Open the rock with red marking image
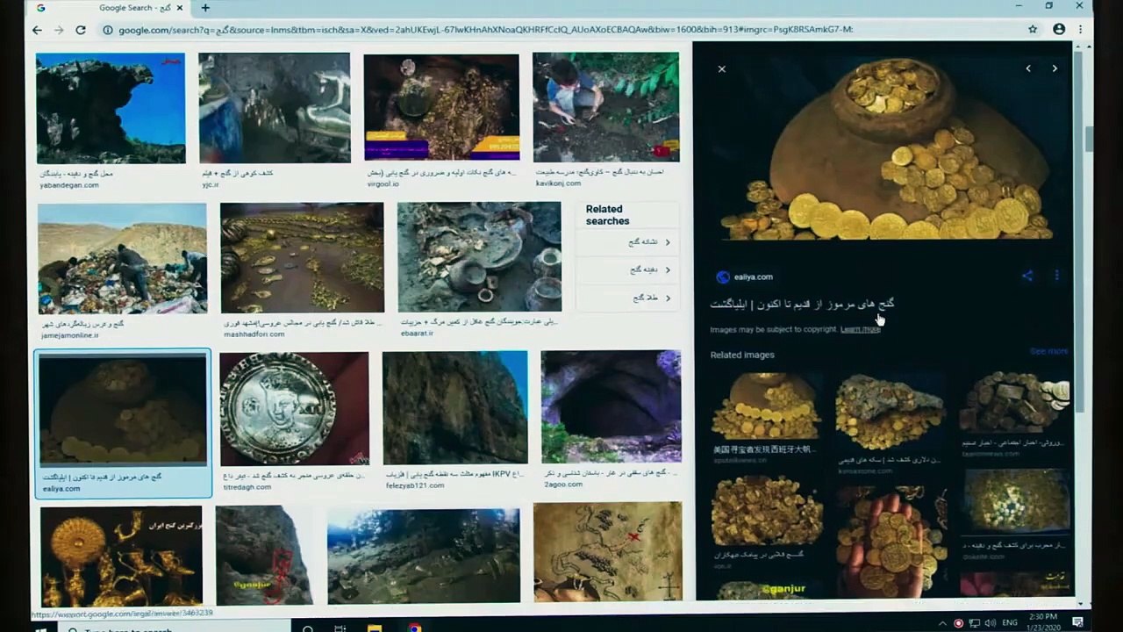Image resolution: width=1123 pixels, height=632 pixels. point(264,555)
